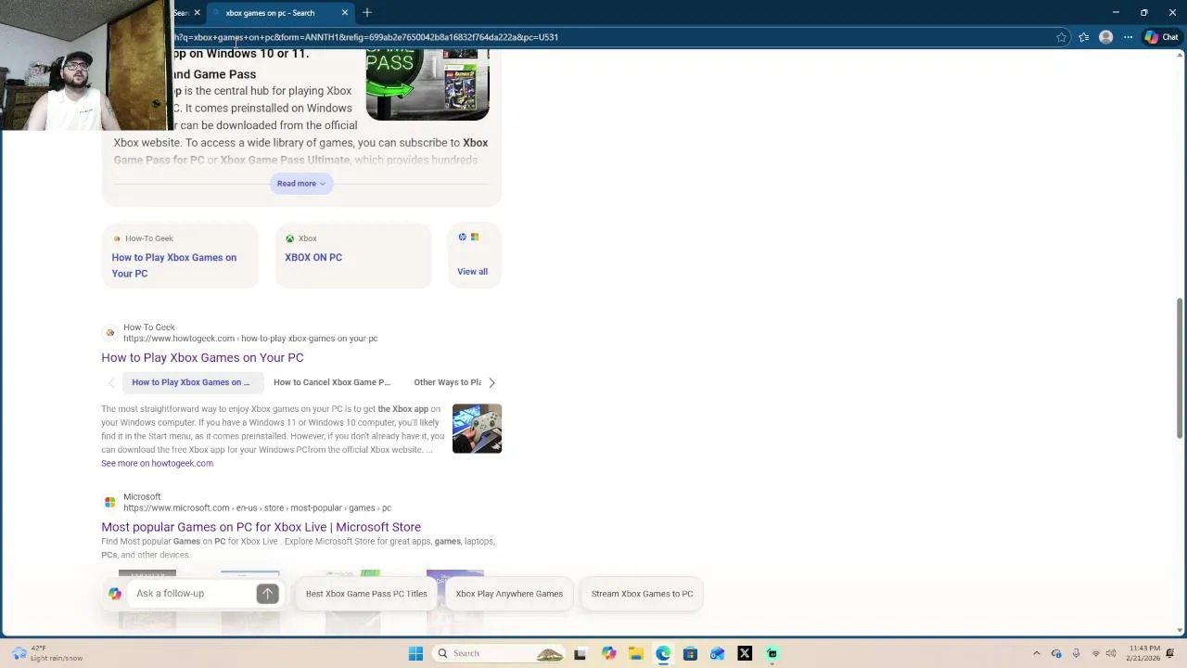Show previous result section tabs arrow

click(111, 382)
